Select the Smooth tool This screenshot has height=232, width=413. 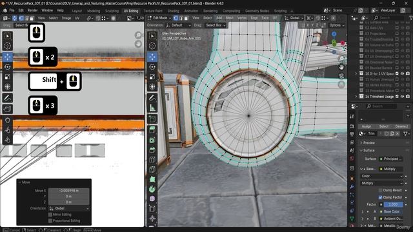point(152,199)
